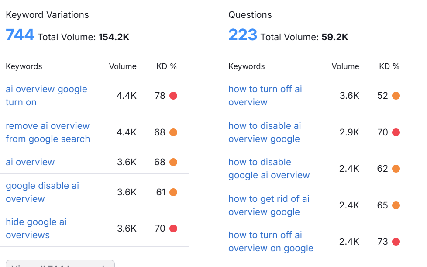Viewport: 427px width, 267px height.
Task: Click the KD % header in Questions table
Action: tap(389, 66)
